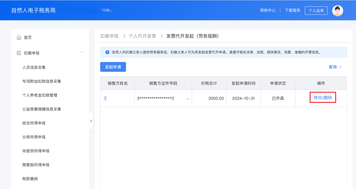Open 帮助中心 in the header
The width and height of the screenshot is (356, 189).
coord(268,11)
